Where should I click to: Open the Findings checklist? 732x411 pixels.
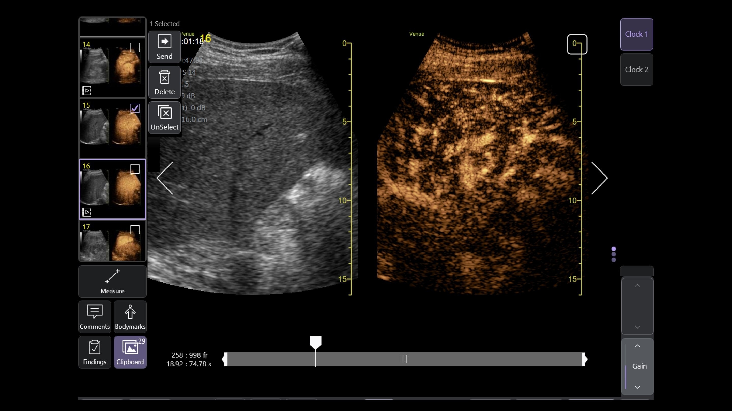click(94, 352)
